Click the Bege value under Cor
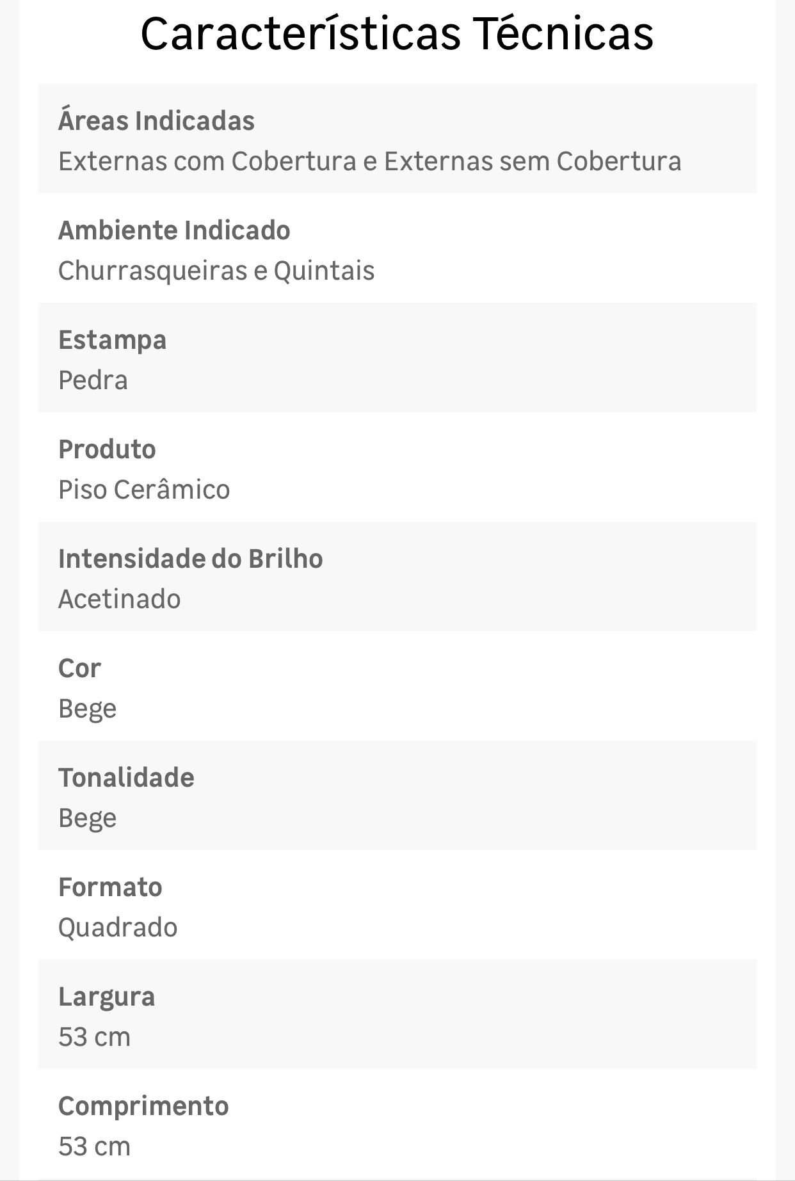 pyautogui.click(x=88, y=709)
